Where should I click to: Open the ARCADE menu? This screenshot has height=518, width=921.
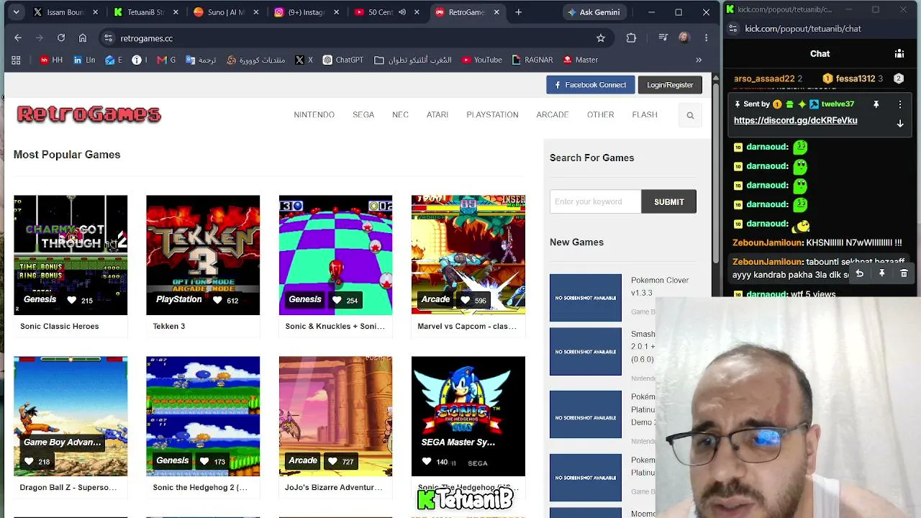tap(553, 114)
